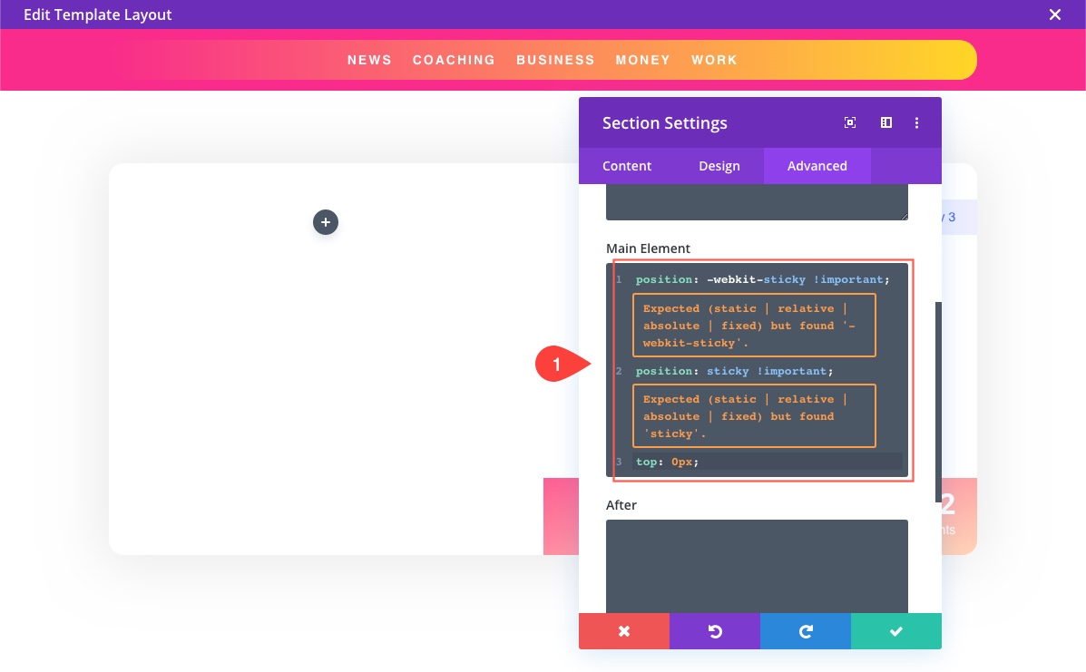Screen dimensions: 1086x672
Task: Open the COACHING menu link
Action: click(x=454, y=60)
